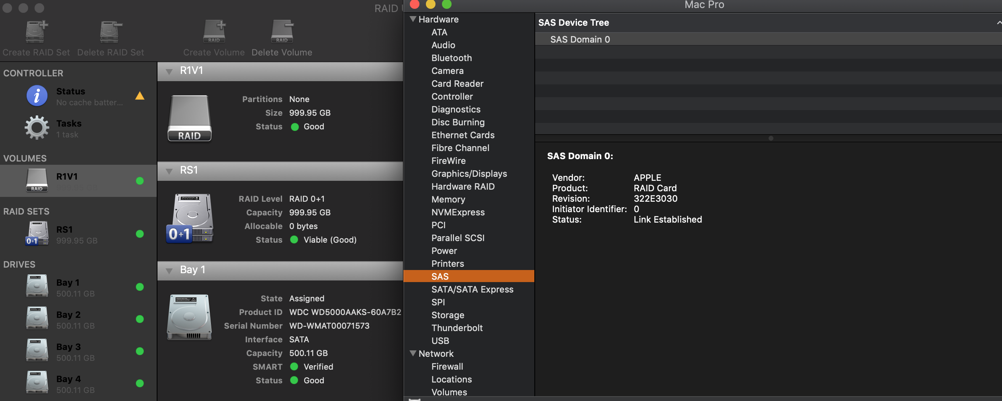Open Diagnostics in the Hardware list

coord(456,109)
